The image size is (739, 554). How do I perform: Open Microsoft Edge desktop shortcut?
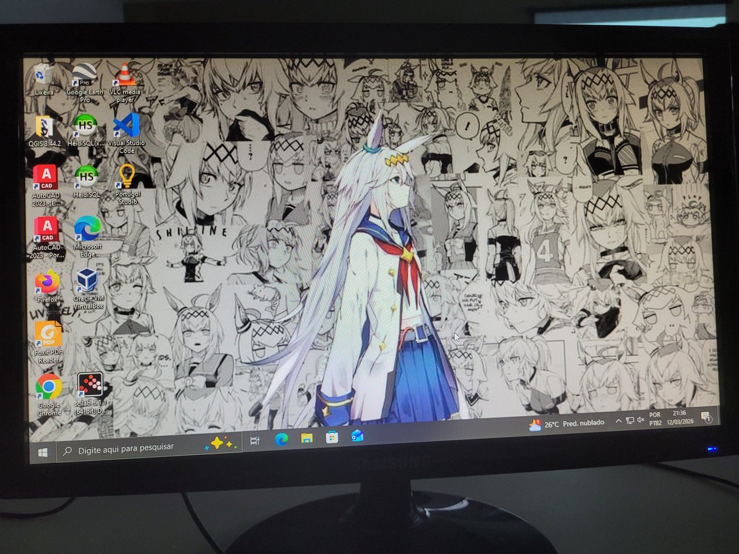pos(87,236)
